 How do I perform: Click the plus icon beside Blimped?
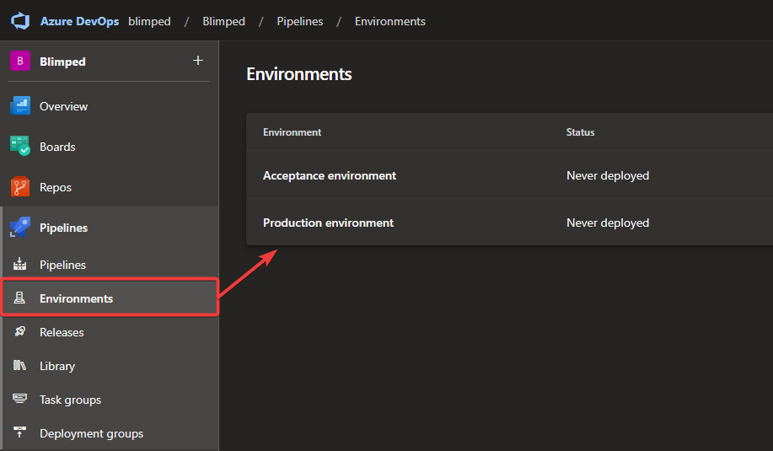[x=198, y=60]
